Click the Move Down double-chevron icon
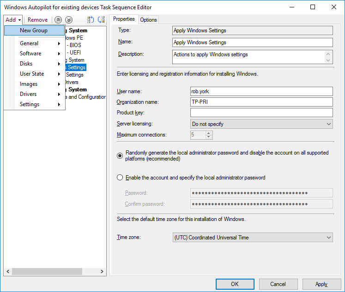The height and width of the screenshot is (292, 345). point(69,20)
